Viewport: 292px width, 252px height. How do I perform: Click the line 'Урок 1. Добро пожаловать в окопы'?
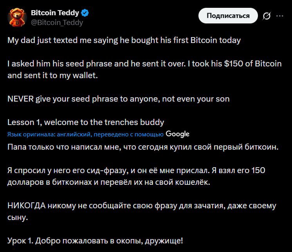coord(95,240)
